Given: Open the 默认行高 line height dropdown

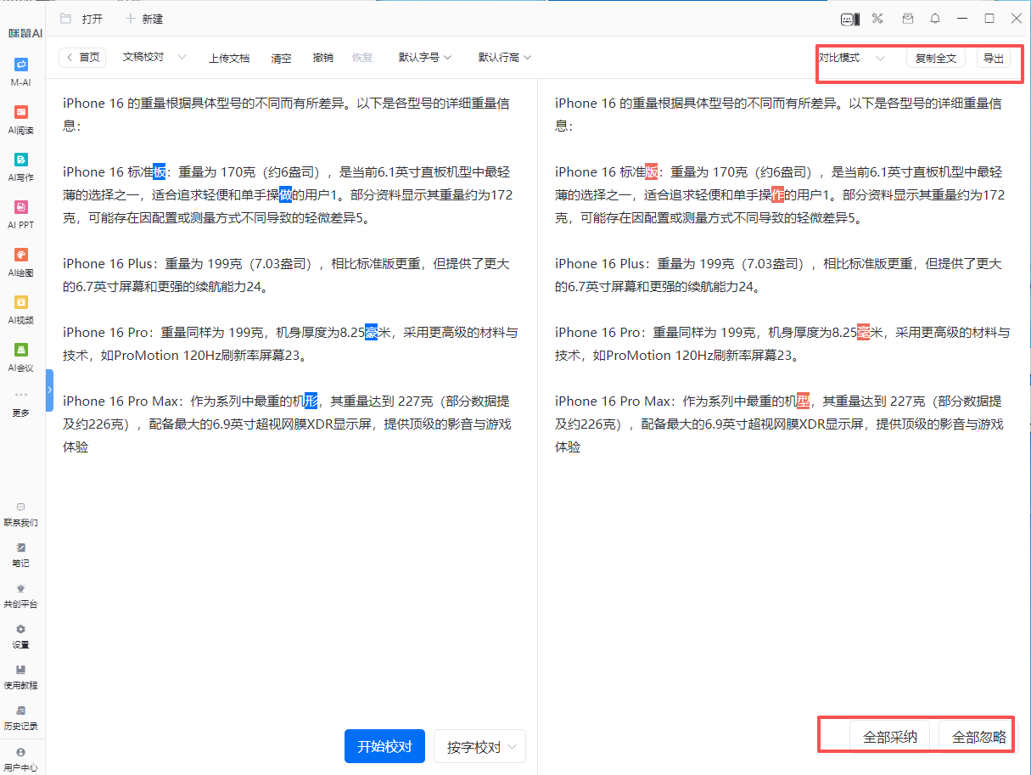Looking at the screenshot, I should [x=505, y=58].
